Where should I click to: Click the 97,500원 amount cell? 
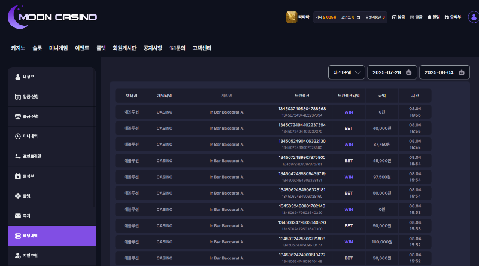click(382, 177)
